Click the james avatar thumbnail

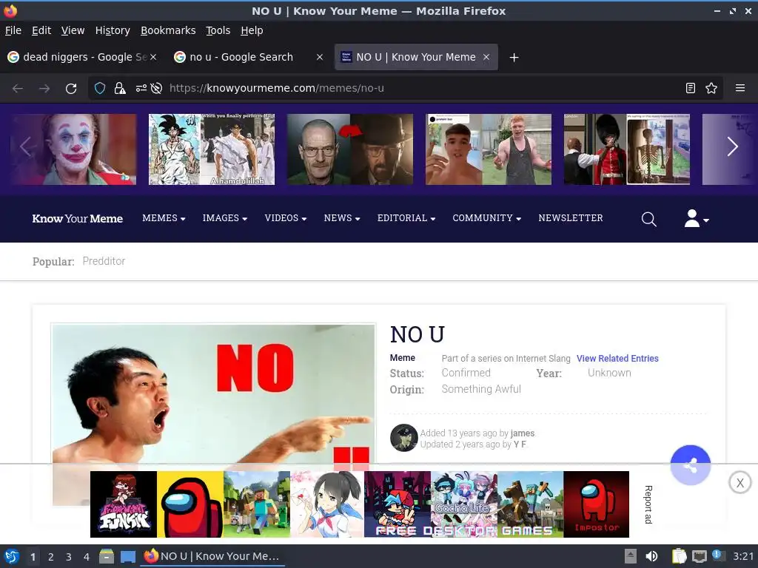(x=403, y=438)
